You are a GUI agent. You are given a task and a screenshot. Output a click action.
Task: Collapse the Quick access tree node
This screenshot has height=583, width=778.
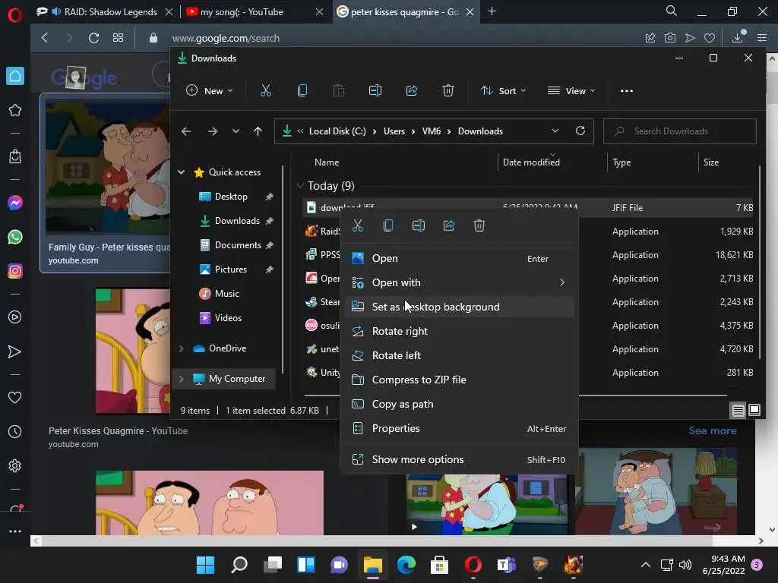click(181, 172)
